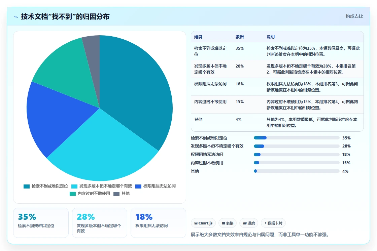Toggle 其他 legend swatch
Screen dimensions: 377x251
coord(116,194)
